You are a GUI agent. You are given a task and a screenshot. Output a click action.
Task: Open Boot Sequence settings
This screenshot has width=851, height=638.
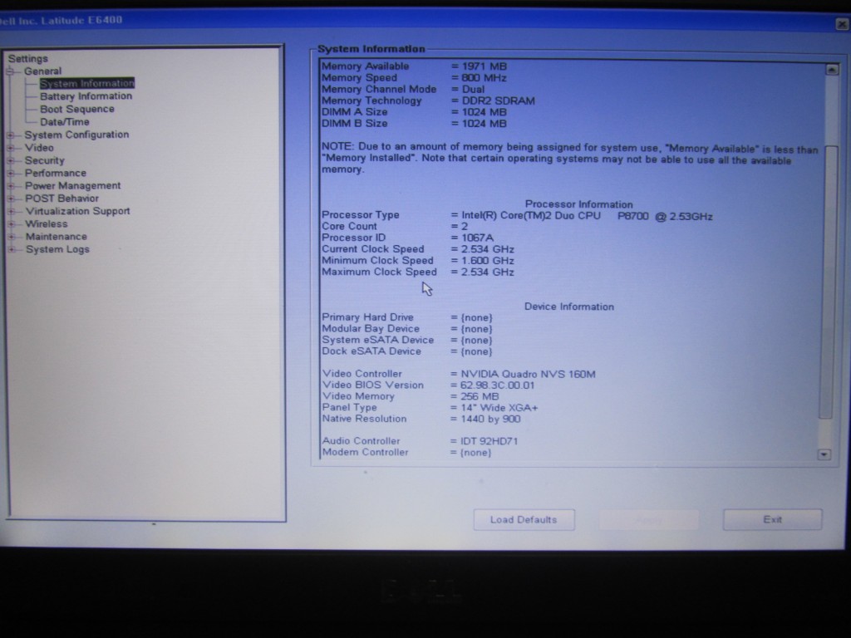click(77, 109)
